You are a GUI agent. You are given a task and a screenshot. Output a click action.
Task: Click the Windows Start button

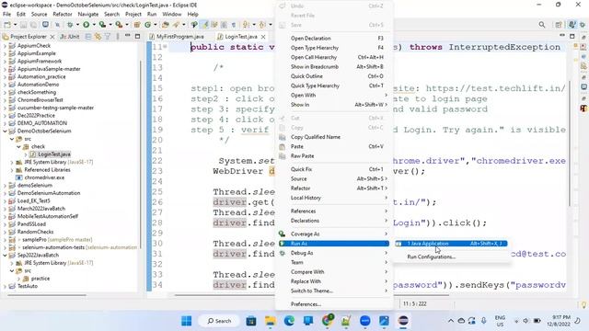tap(186, 321)
